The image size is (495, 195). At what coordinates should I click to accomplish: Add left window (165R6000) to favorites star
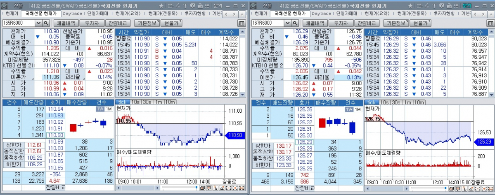point(161,6)
